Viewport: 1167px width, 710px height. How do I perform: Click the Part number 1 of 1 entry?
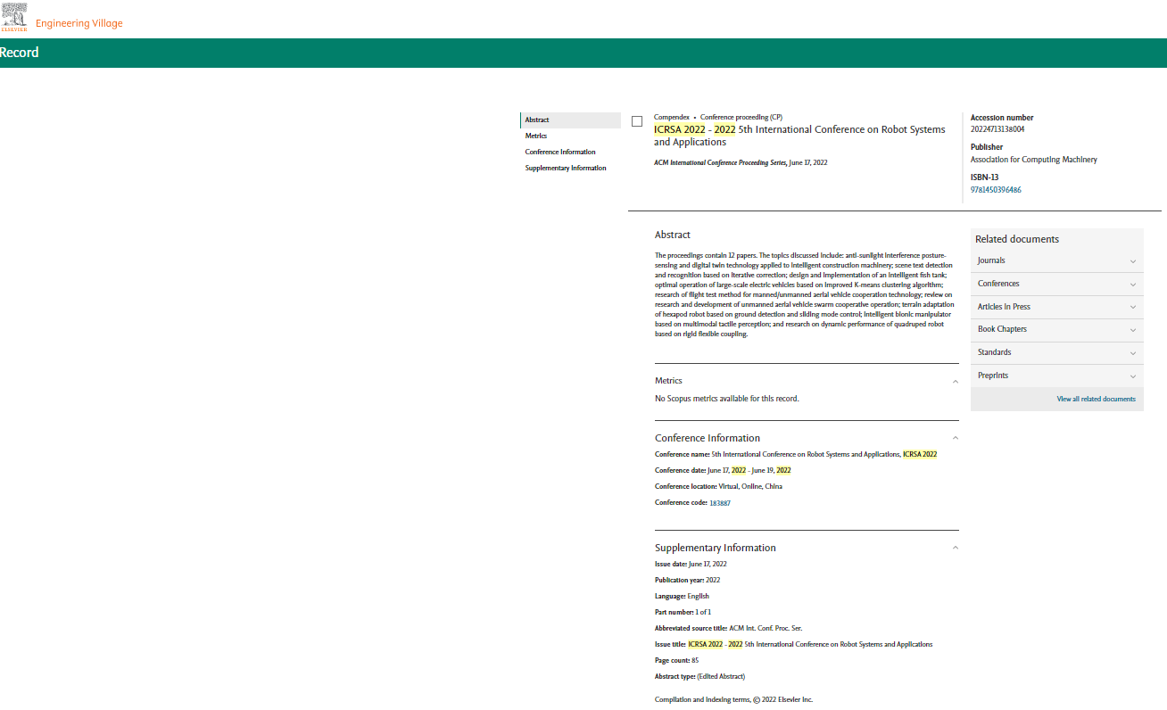point(683,612)
